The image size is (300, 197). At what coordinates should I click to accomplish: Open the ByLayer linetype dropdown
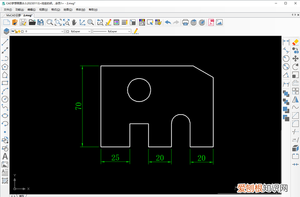point(129,31)
